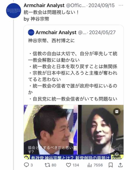130x170 pixels.
Task: Click the main tweet text 統一教会は問題視しない！
Action: coord(51,12)
